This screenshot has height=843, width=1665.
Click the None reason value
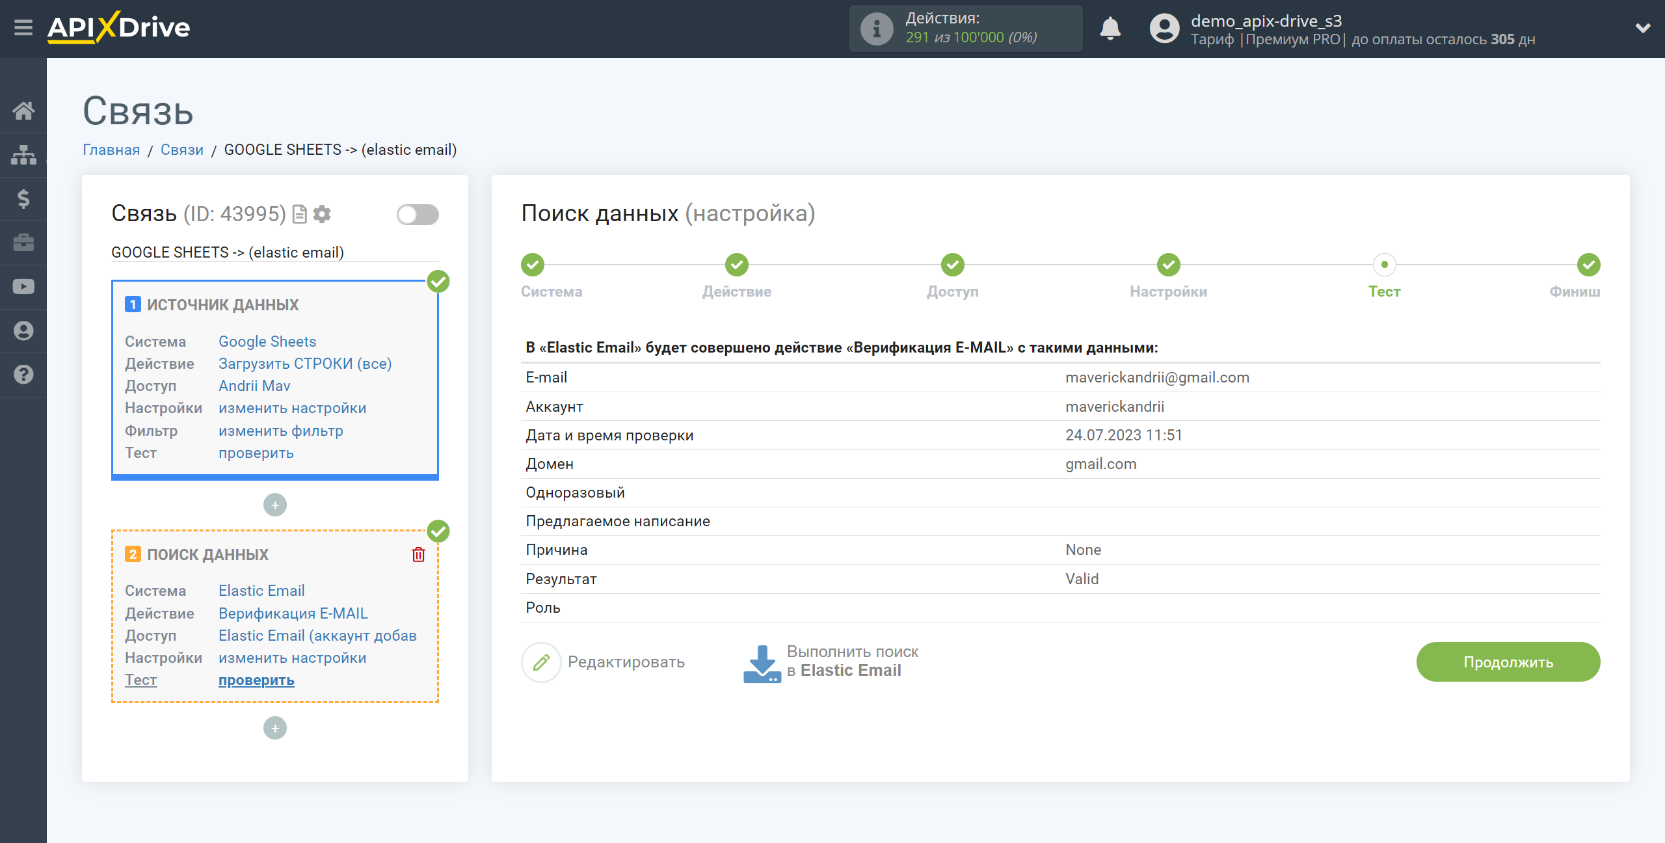click(x=1083, y=550)
